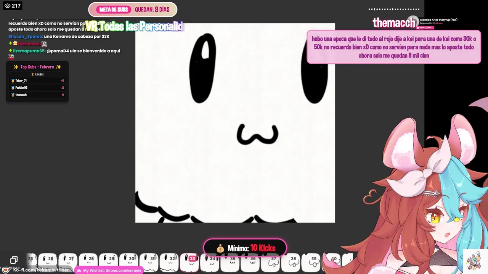Select FerMor96 leaderboard row
This screenshot has height=274, width=488.
click(37, 88)
